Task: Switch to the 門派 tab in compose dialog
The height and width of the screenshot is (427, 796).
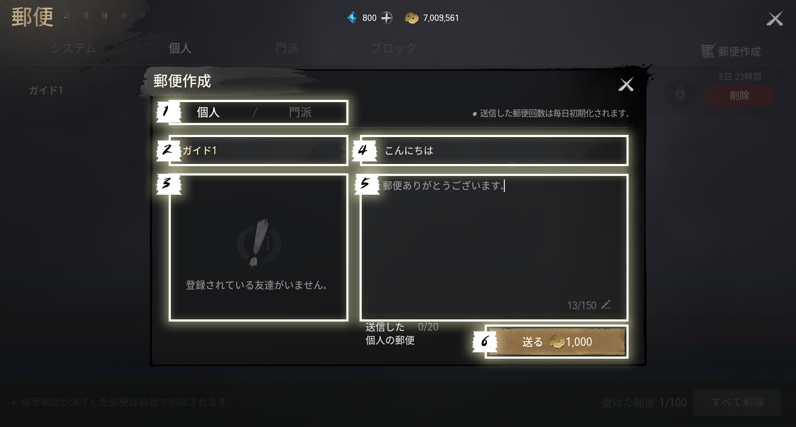Action: tap(300, 112)
